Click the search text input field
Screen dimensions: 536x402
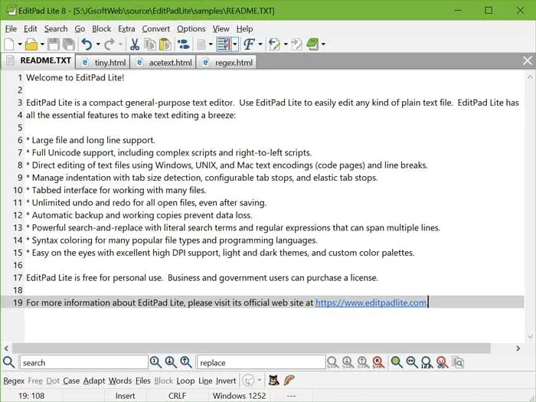(83, 362)
